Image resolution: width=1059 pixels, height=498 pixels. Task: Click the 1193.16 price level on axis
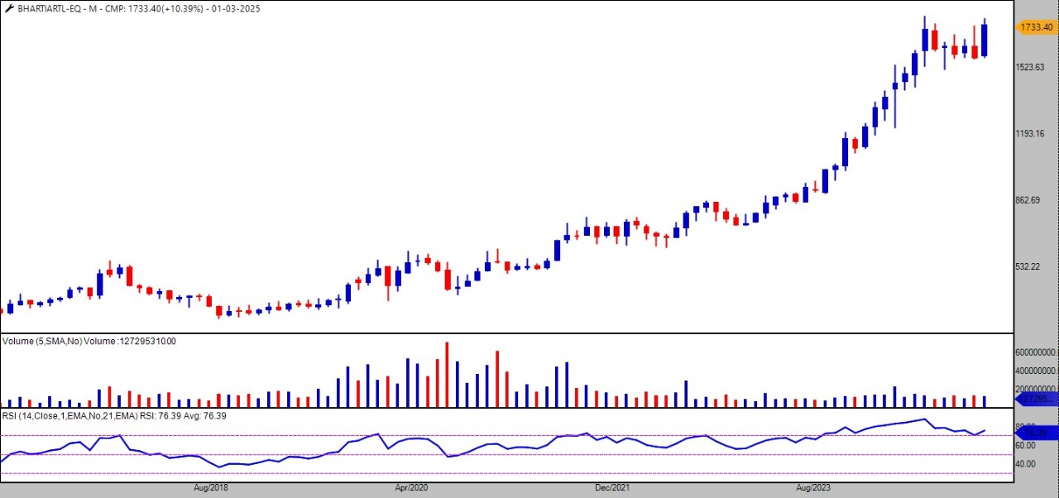click(1031, 133)
